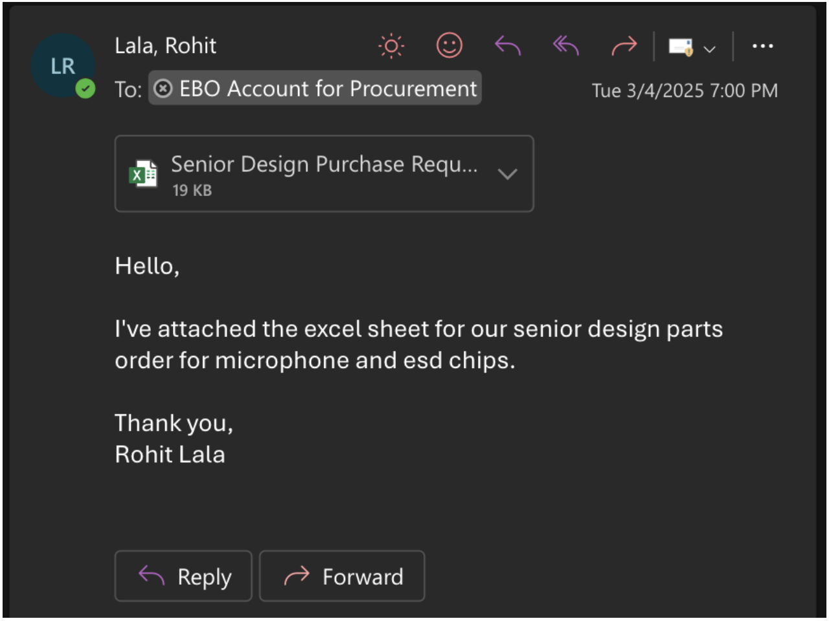Image resolution: width=829 pixels, height=621 pixels.
Task: Click the Tue 3/4/2025 7:00 PM timestamp
Action: pos(685,91)
